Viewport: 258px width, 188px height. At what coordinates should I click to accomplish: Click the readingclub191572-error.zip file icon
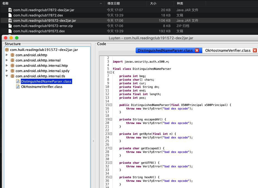click(x=10, y=26)
